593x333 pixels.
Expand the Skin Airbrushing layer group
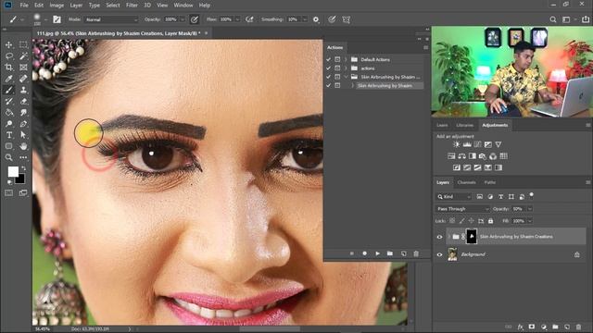[448, 237]
